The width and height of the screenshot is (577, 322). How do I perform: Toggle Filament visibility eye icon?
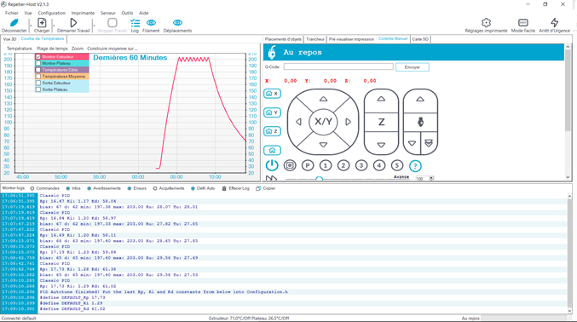pyautogui.click(x=151, y=23)
